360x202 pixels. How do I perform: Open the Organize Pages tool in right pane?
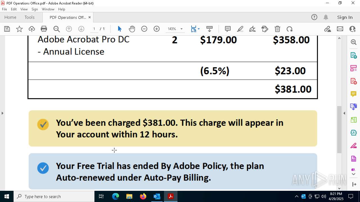point(354,68)
